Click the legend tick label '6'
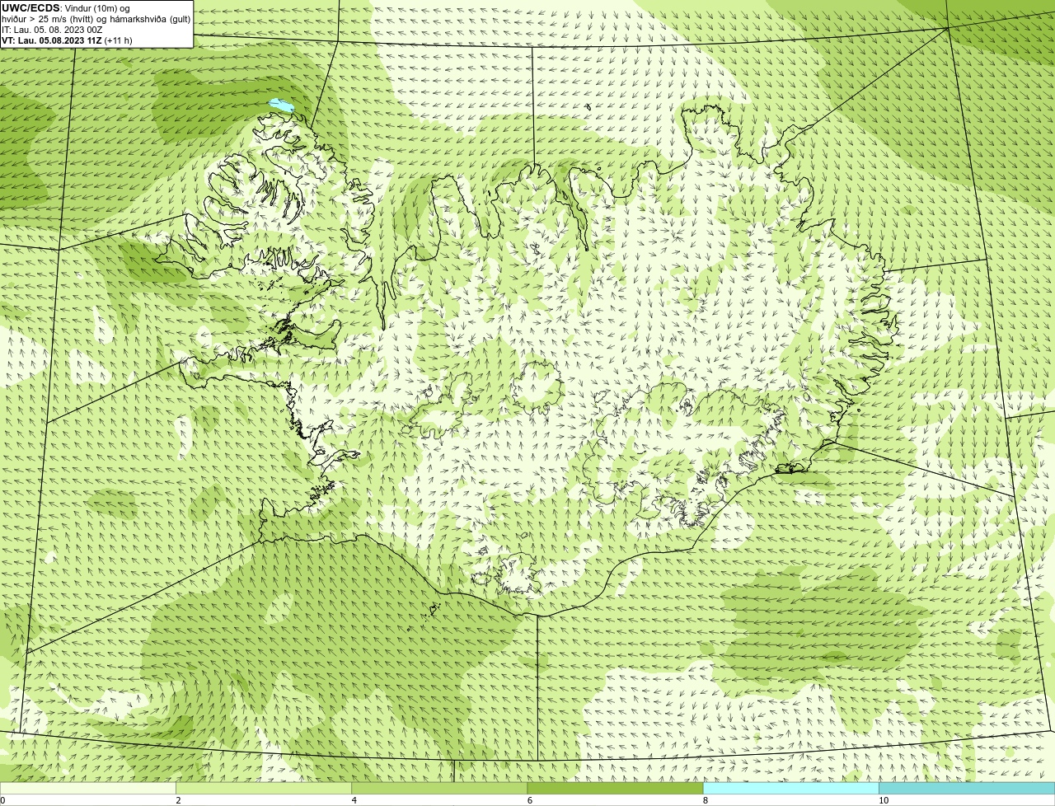The height and width of the screenshot is (806, 1055). point(530,800)
